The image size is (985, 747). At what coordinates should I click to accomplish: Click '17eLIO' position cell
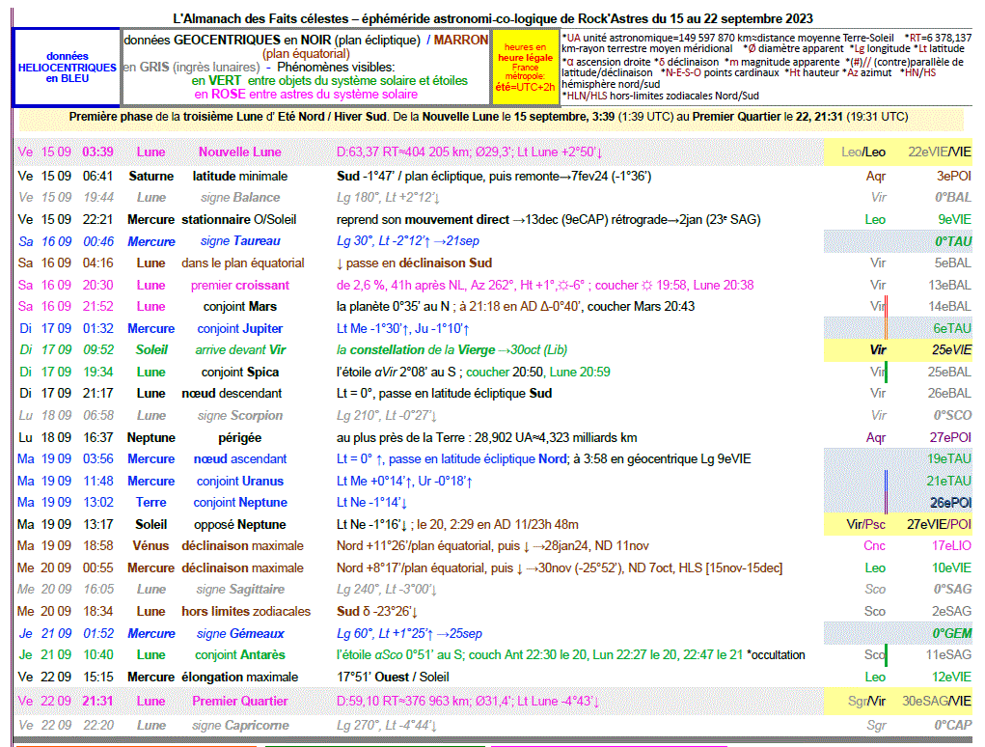point(951,546)
